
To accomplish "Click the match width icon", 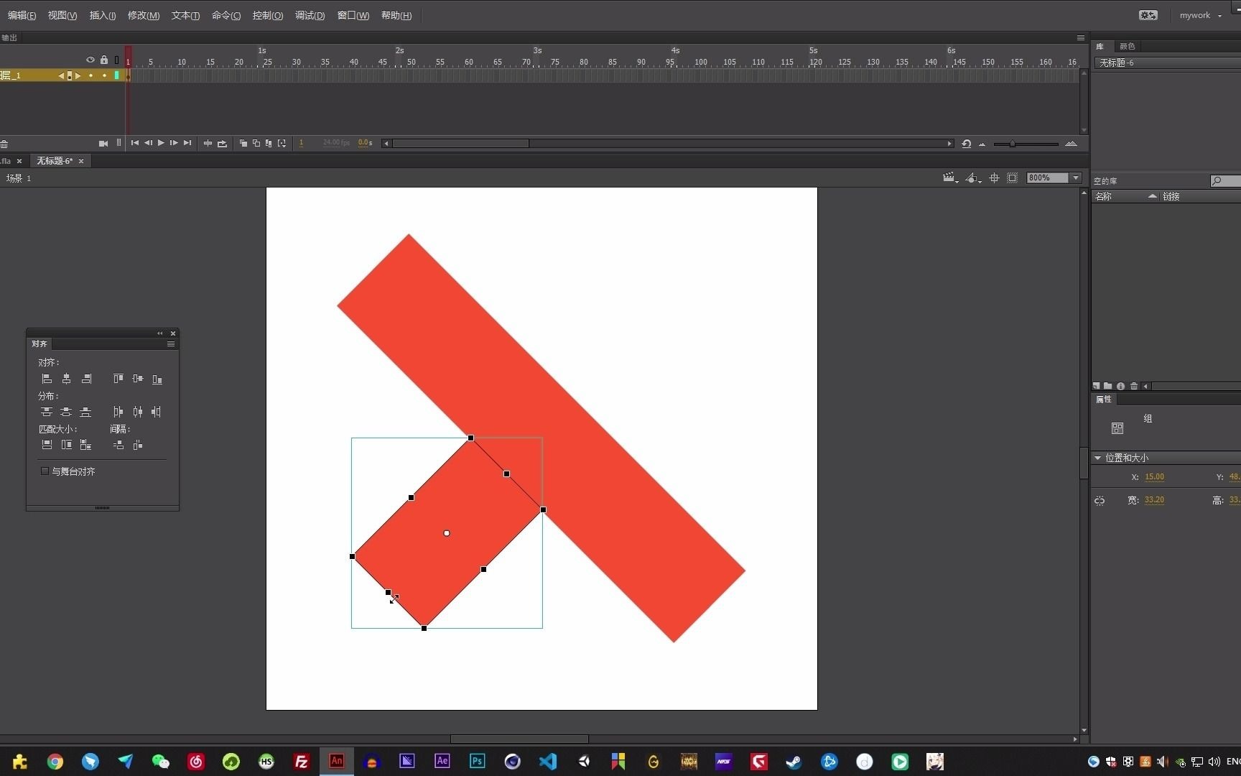I will coord(47,445).
